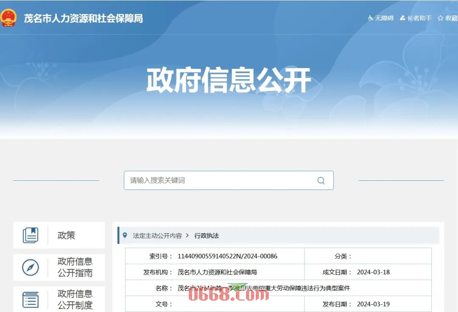Click the 行政执法 breadcrumb link
The image size is (458, 312).
207,236
